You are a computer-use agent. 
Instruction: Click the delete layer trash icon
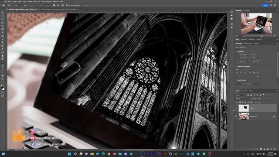click(275, 149)
